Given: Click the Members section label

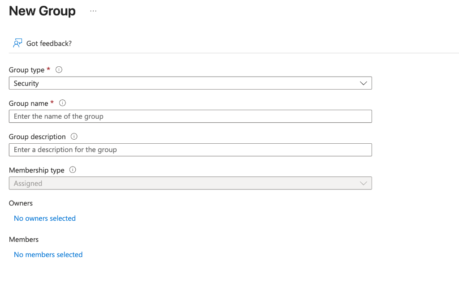Looking at the screenshot, I should 23,239.
